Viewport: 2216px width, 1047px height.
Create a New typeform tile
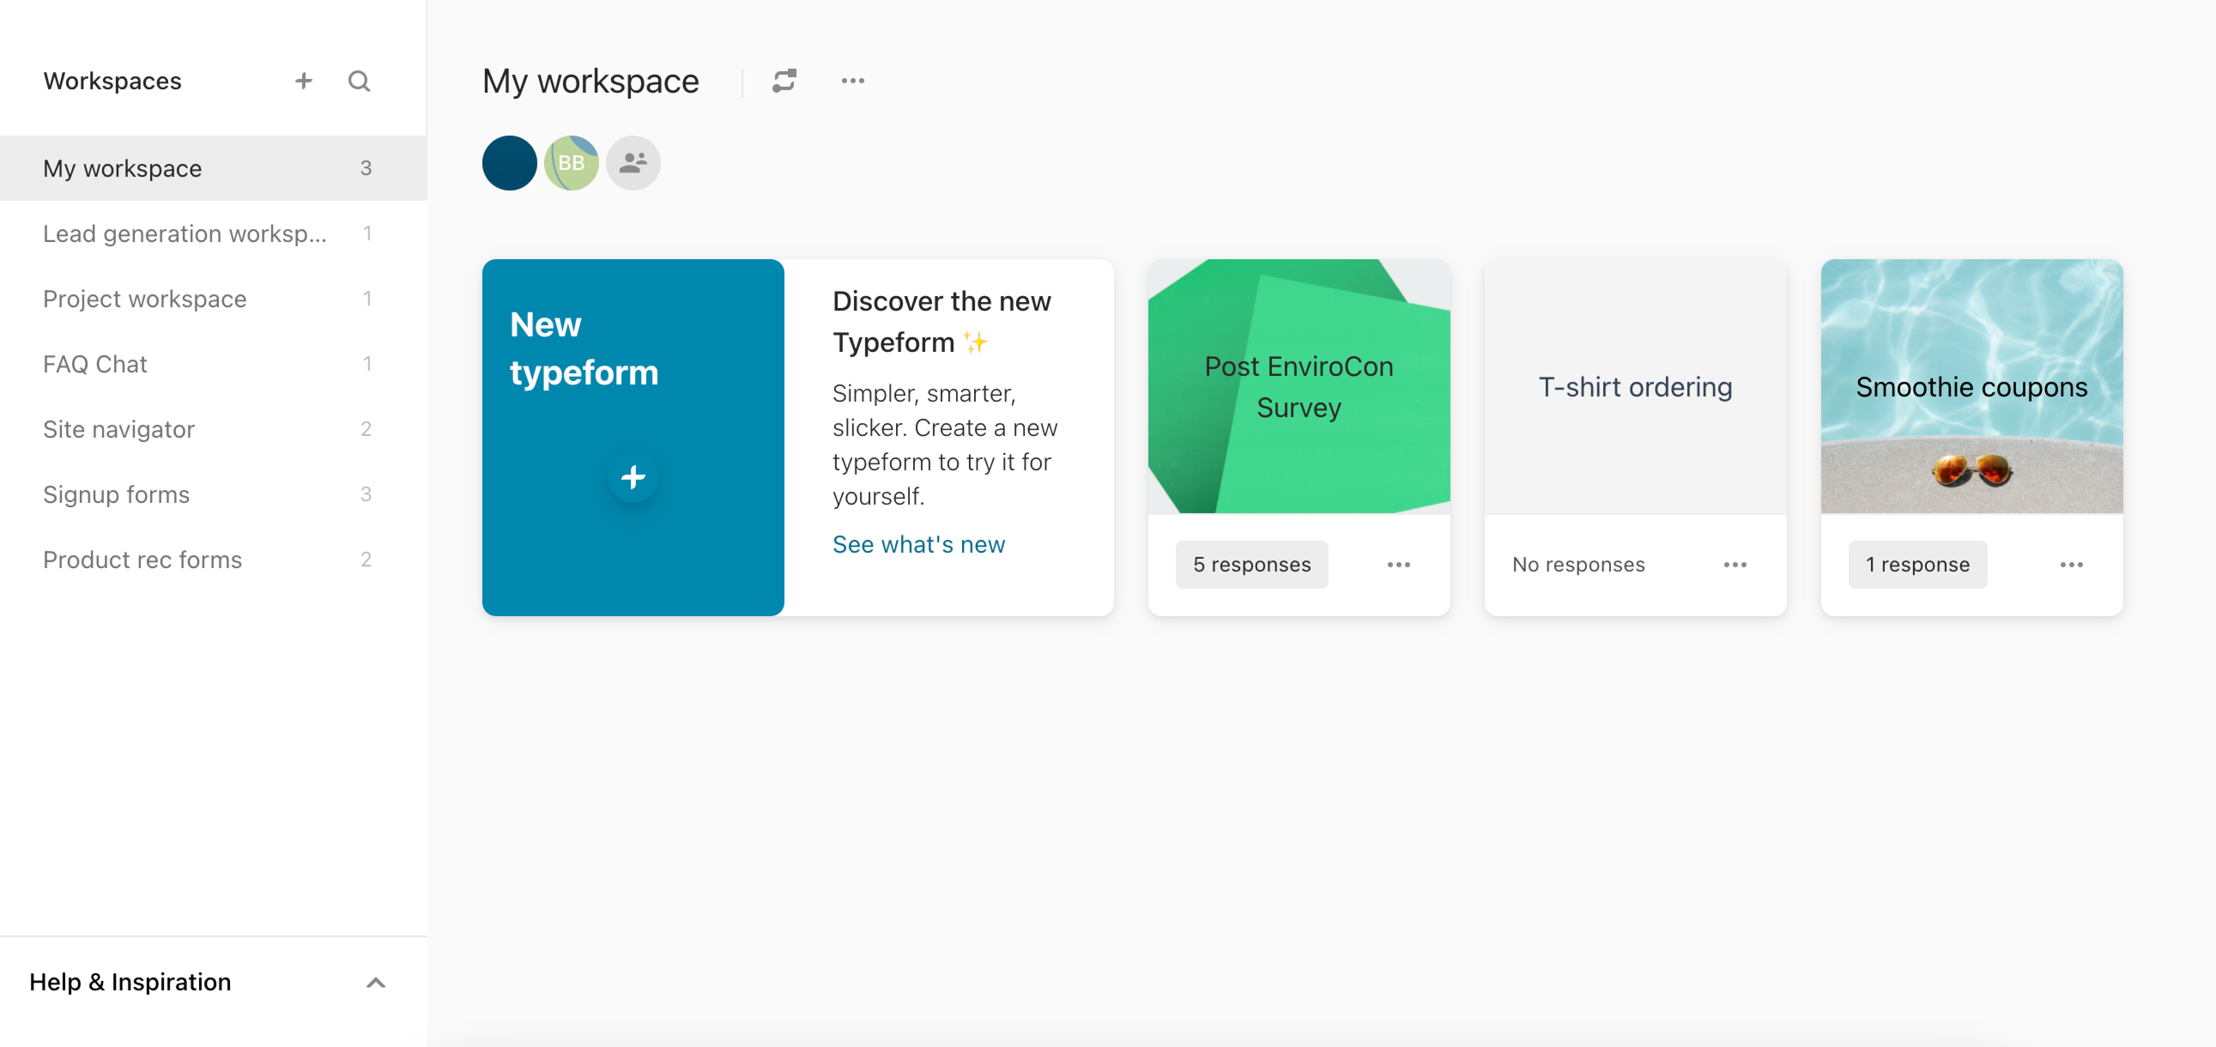point(633,437)
